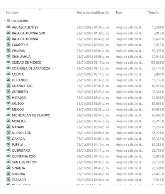Viewport: 165px width, 194px height.
Task: Click the date 23/01/2025 04:48 p. m.
Action: (93, 180)
